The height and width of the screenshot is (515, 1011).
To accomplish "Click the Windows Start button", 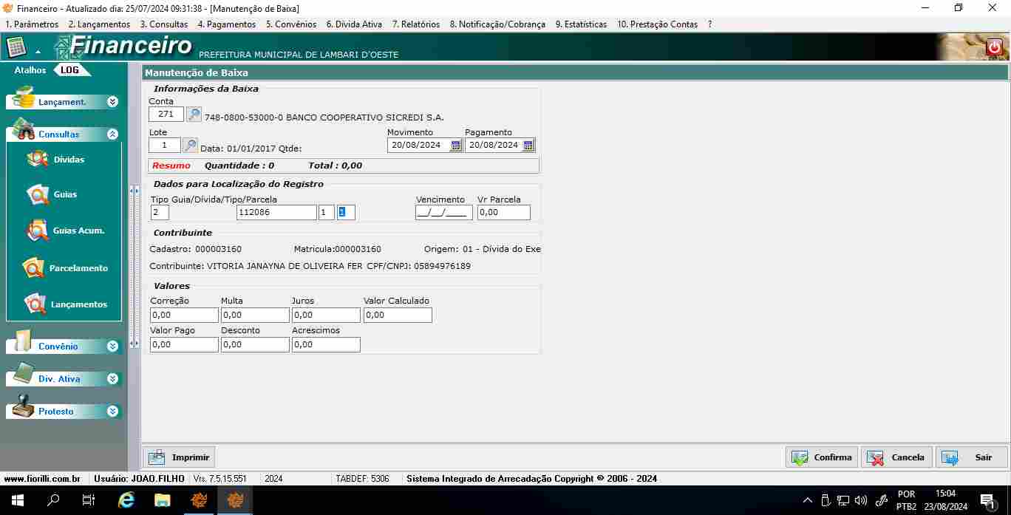I will click(x=17, y=500).
